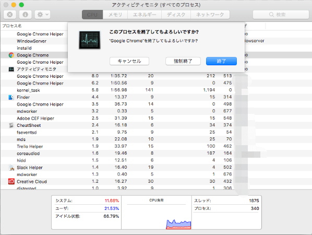Switch to the ディスク tab
This screenshot has height=235, width=312.
(x=176, y=15)
